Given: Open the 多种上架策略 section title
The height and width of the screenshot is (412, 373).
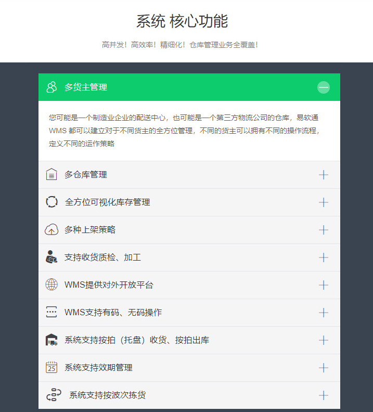Looking at the screenshot, I should click(x=90, y=229).
